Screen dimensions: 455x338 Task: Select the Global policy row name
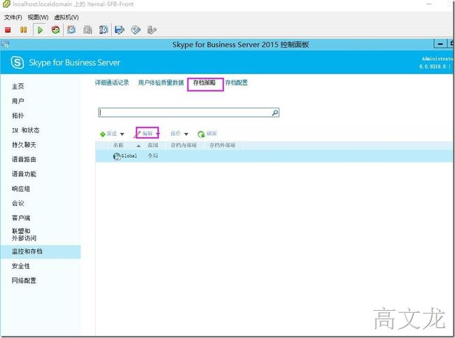point(129,156)
